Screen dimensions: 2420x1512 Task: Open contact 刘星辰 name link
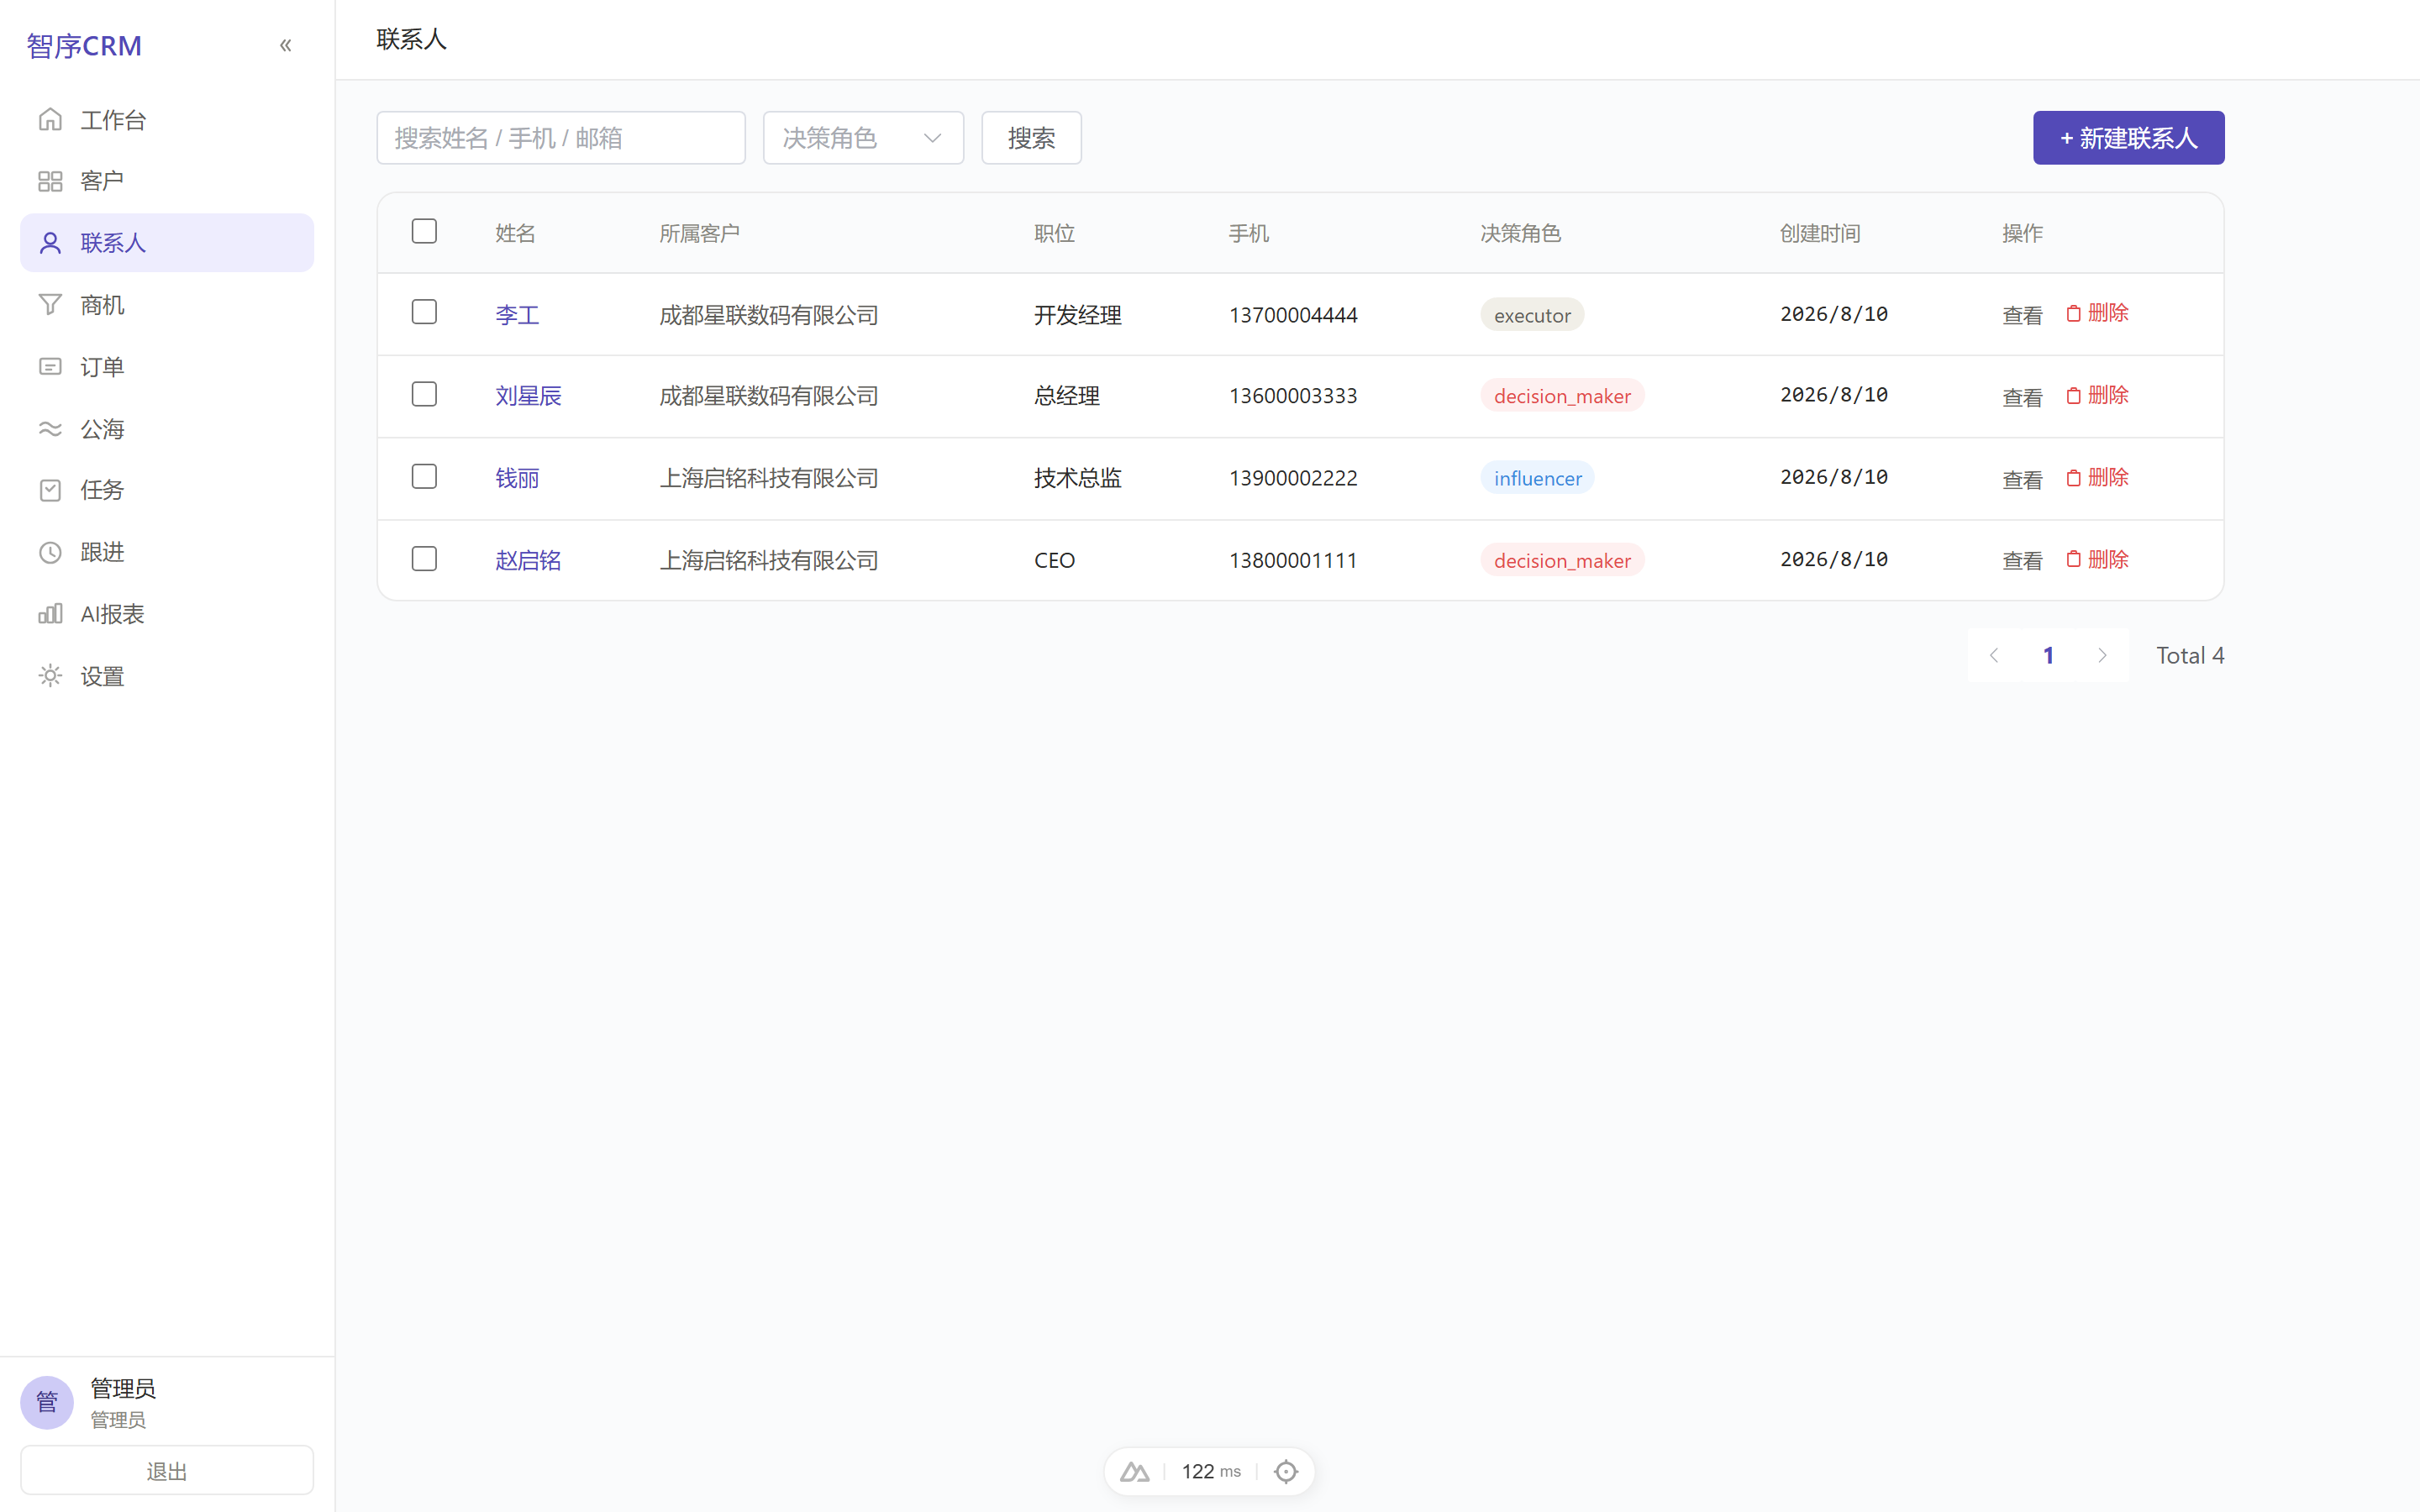[x=528, y=396]
